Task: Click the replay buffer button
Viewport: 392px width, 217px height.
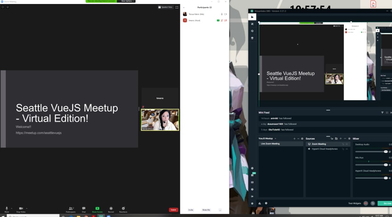Action: tap(373, 204)
